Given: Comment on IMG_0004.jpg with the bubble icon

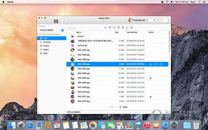Looking at the screenshot, I should (156, 64).
